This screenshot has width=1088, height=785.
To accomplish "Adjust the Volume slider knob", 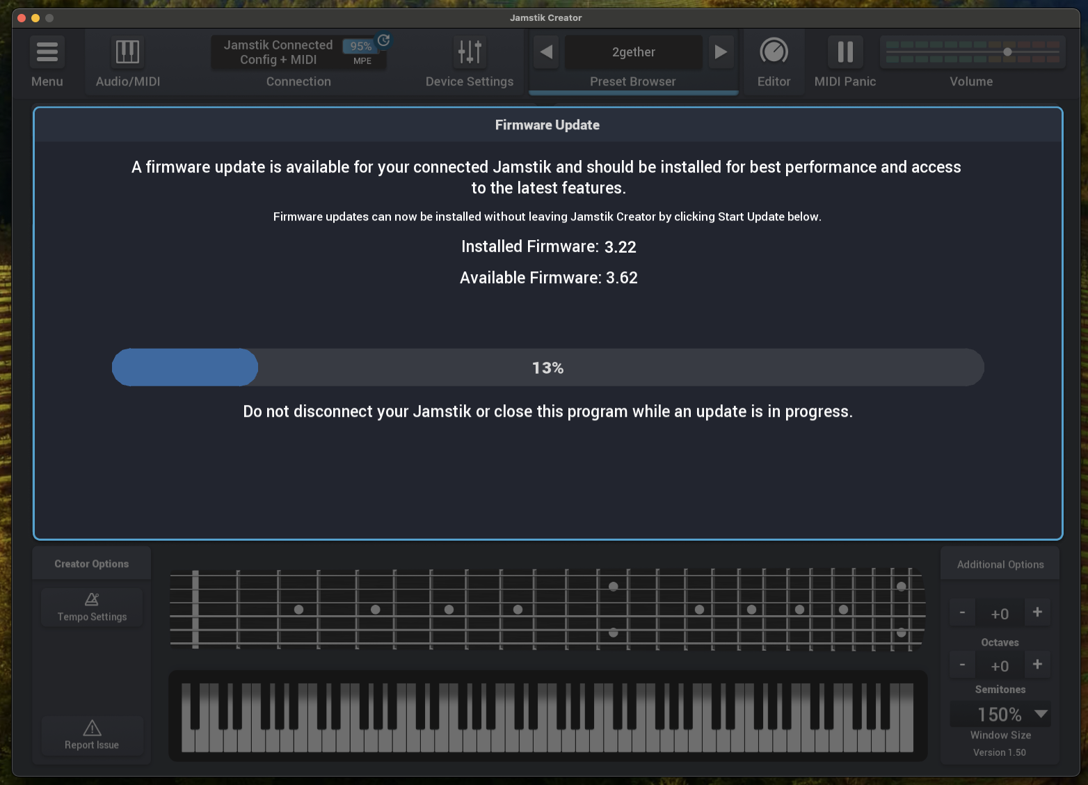I will [1007, 52].
